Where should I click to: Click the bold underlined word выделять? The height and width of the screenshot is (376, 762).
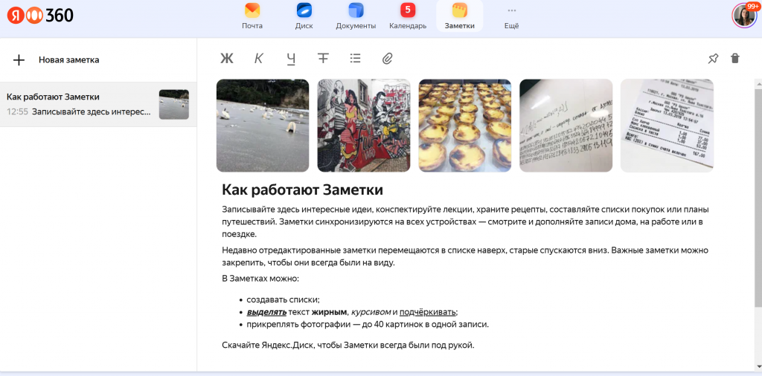[266, 312]
